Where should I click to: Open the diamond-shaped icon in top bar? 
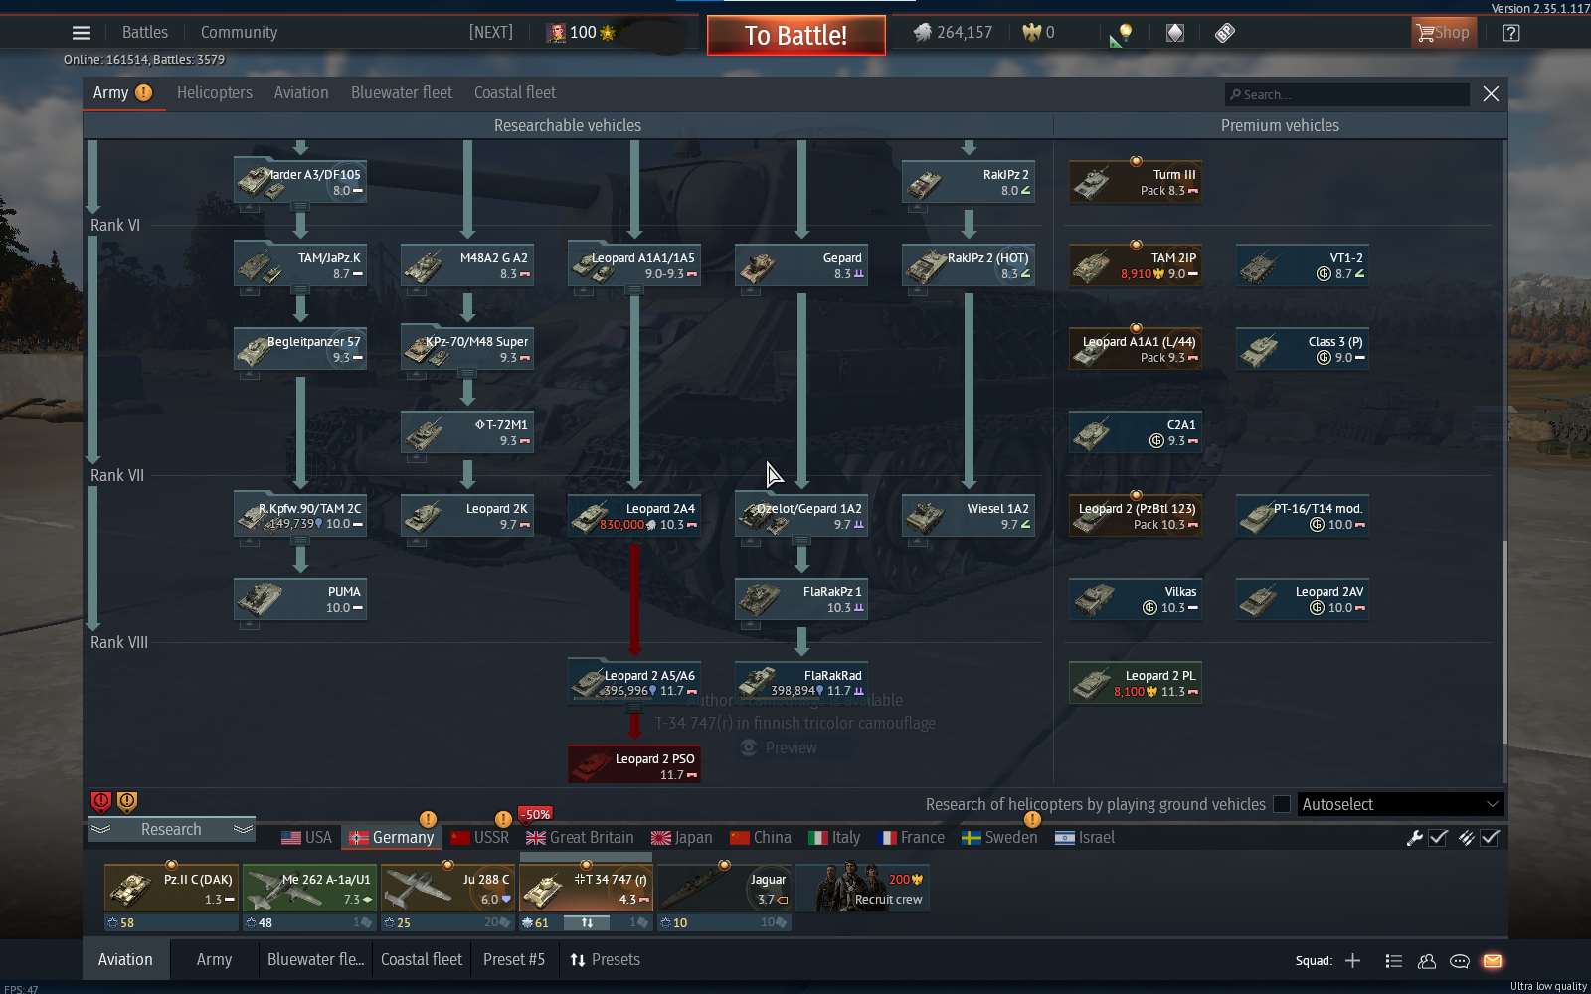pos(1175,33)
